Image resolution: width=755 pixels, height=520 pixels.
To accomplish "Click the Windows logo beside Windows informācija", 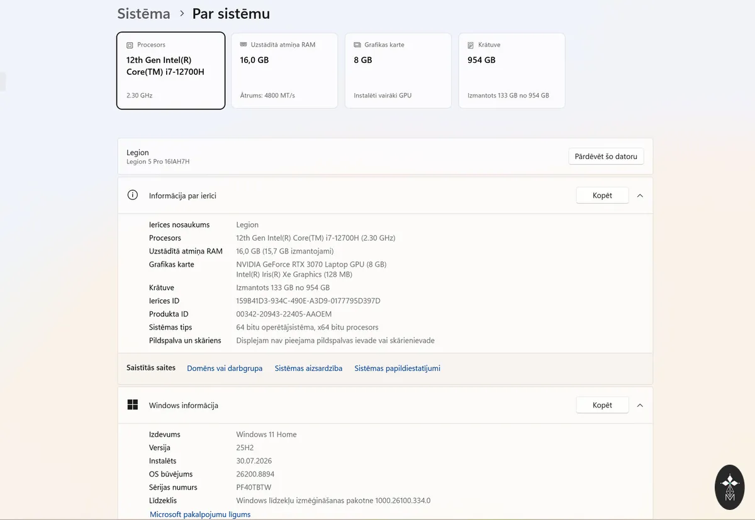I will (132, 405).
